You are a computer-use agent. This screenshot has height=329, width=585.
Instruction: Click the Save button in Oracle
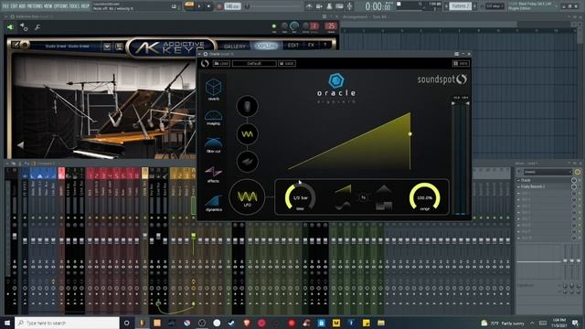(x=287, y=63)
